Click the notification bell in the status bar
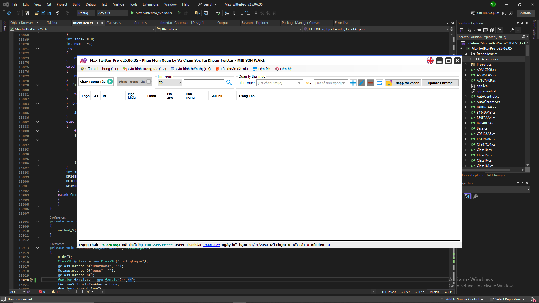 532,299
